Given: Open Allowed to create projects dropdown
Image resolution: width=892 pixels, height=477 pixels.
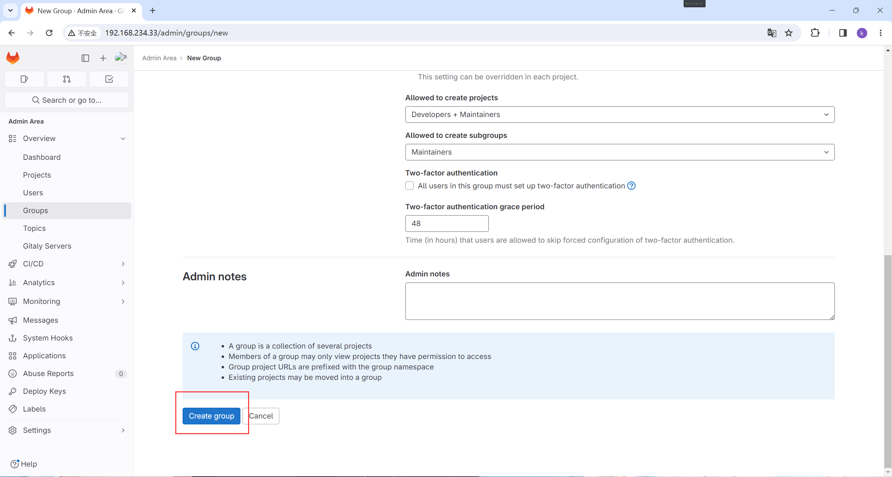Looking at the screenshot, I should [620, 115].
